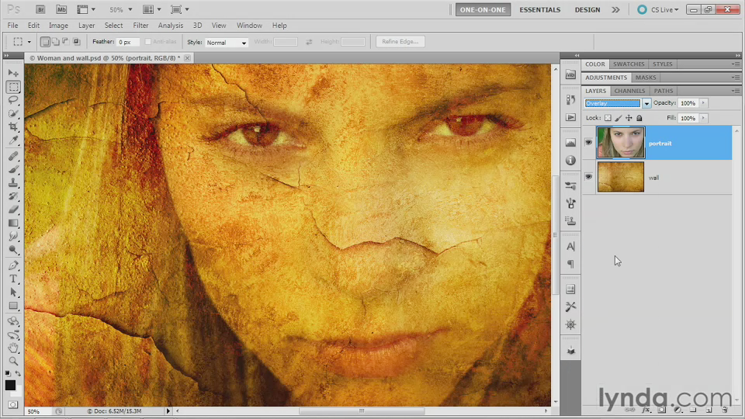The height and width of the screenshot is (419, 745).
Task: Switch to the DESIGN workspace
Action: (x=587, y=9)
